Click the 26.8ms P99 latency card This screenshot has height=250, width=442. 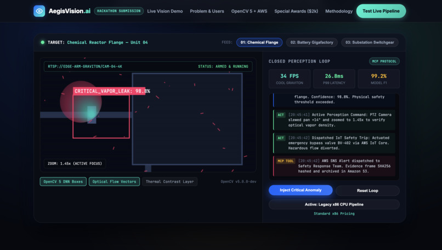[334, 78]
